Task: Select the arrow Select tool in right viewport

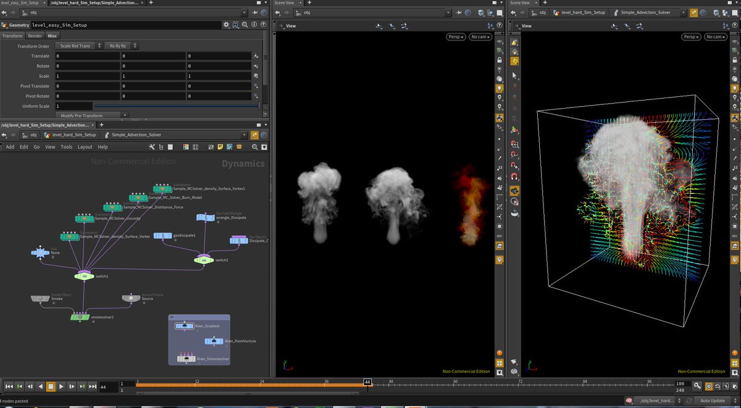Action: tap(514, 75)
